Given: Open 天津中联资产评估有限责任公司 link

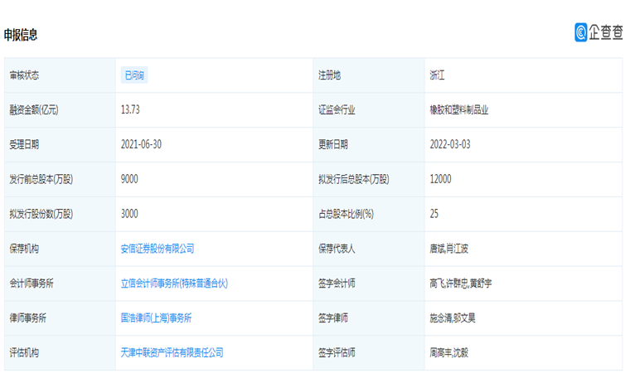Looking at the screenshot, I should 172,352.
